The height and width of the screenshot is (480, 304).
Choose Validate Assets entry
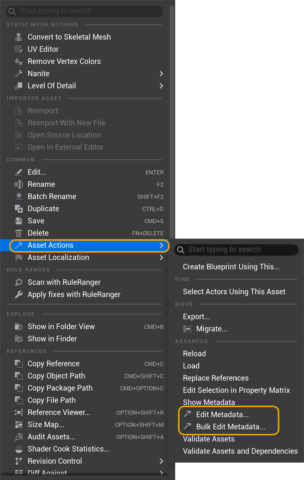209,439
